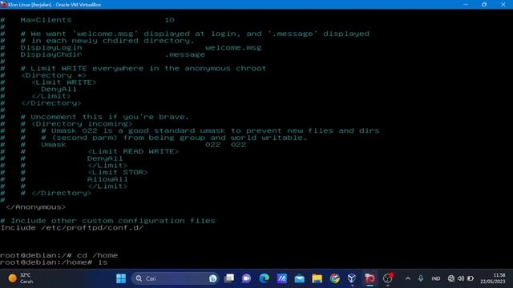Click the 'AllowAll' line in terminal
Viewport: 513px width, 288px height.
click(x=107, y=179)
